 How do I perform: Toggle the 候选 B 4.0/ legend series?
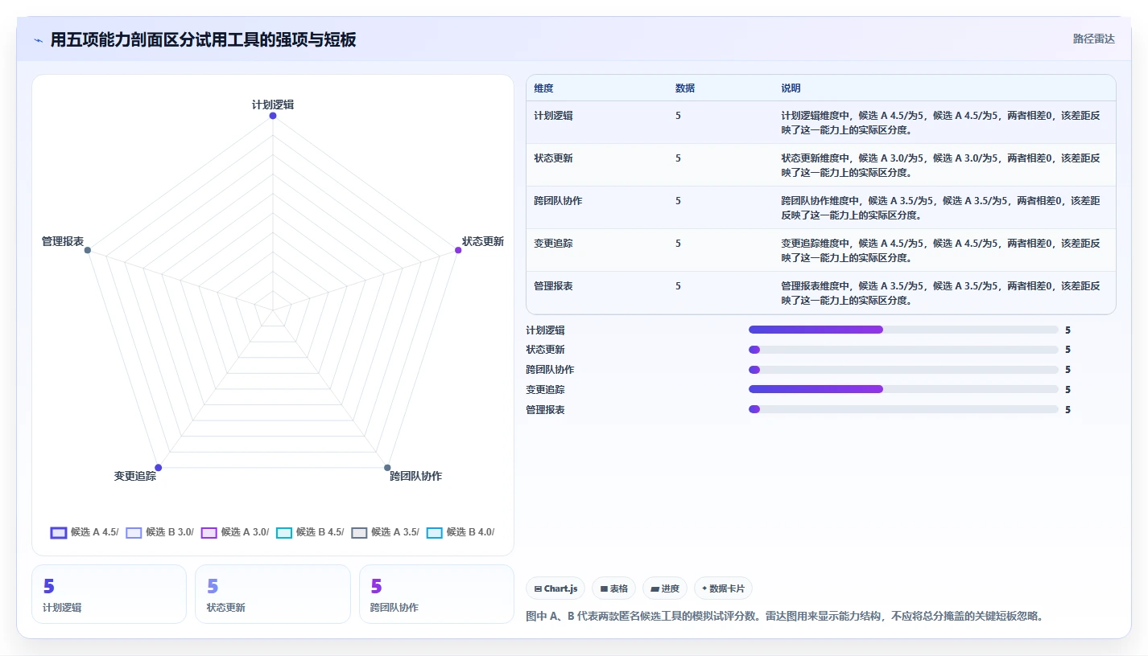click(x=460, y=532)
